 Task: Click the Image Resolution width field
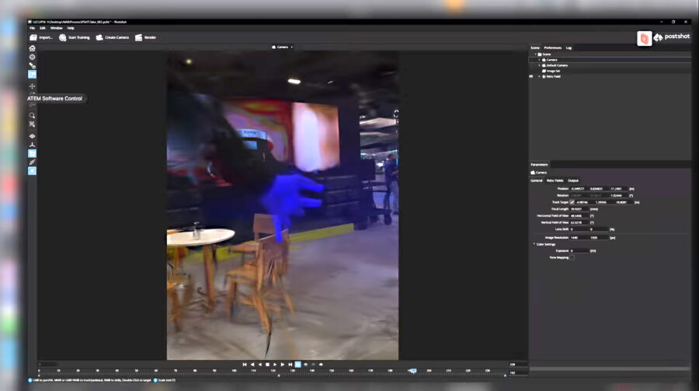(579, 238)
